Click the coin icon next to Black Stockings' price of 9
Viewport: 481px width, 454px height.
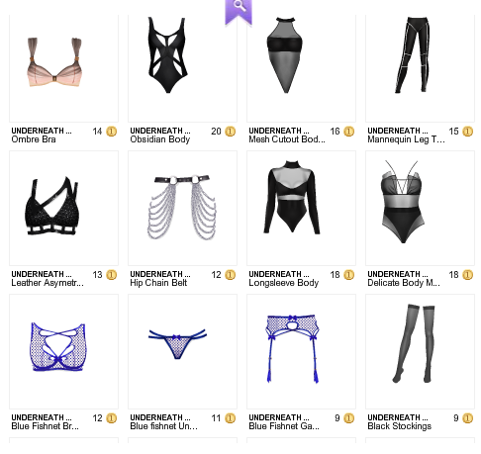(468, 418)
